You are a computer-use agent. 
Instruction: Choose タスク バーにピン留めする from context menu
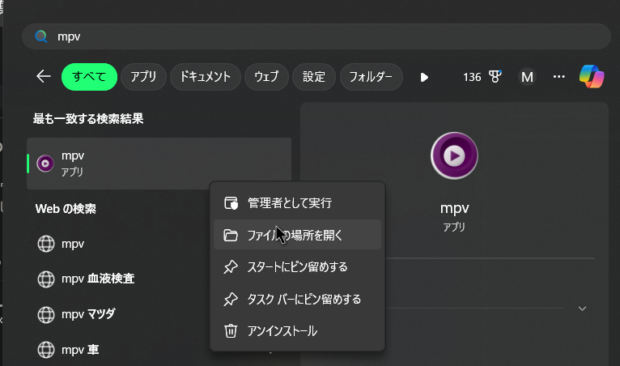(x=297, y=299)
